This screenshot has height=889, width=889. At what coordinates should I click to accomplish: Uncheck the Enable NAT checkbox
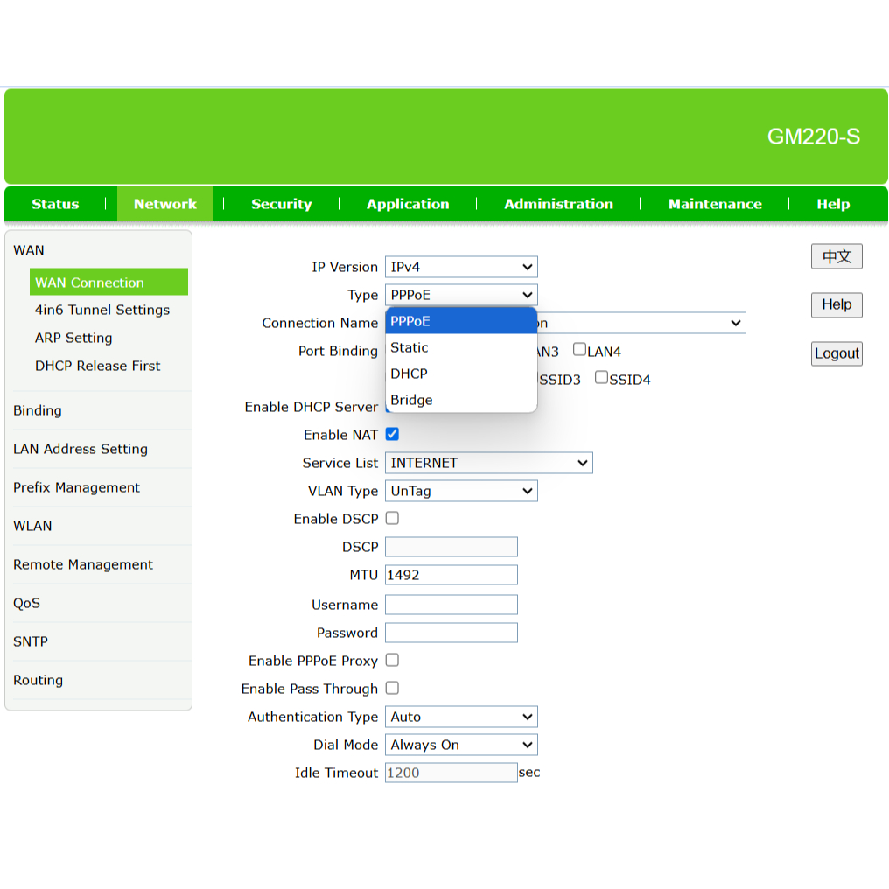pyautogui.click(x=392, y=434)
